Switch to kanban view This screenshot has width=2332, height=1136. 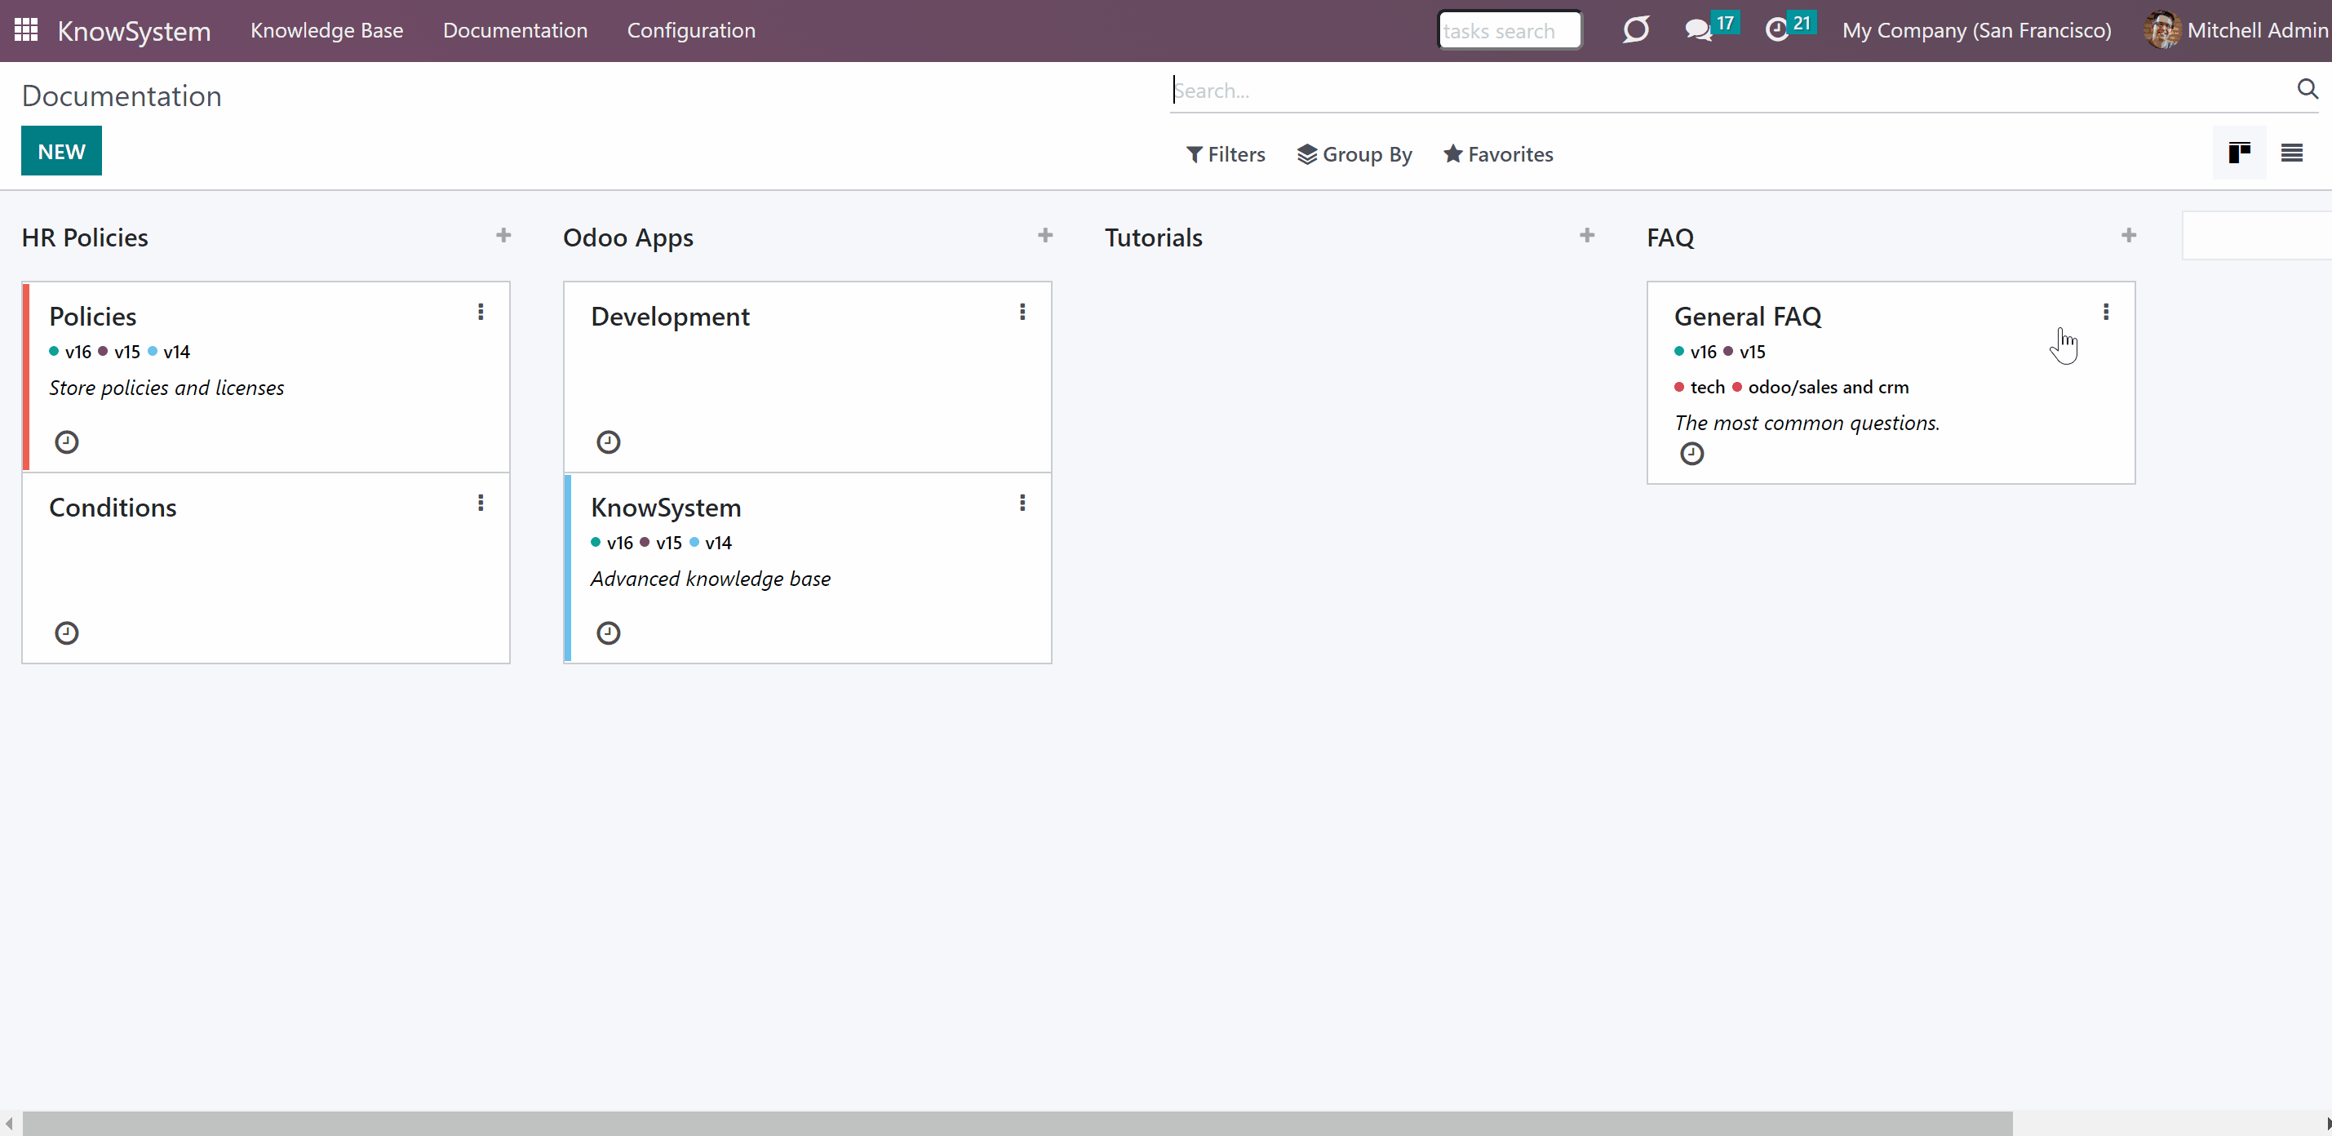click(2239, 153)
